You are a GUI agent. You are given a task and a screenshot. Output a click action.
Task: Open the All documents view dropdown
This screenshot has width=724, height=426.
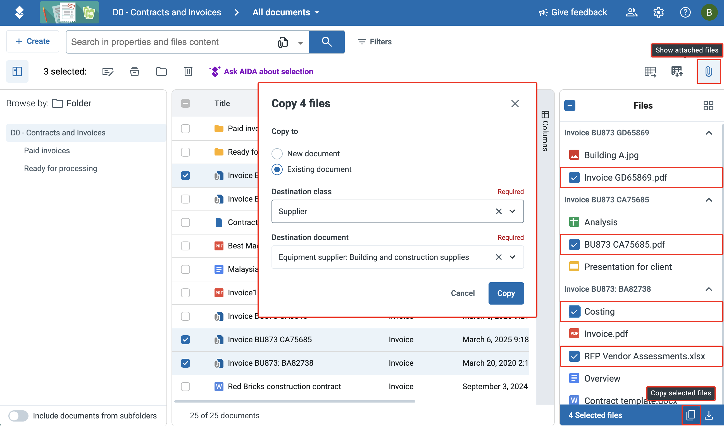coord(285,12)
